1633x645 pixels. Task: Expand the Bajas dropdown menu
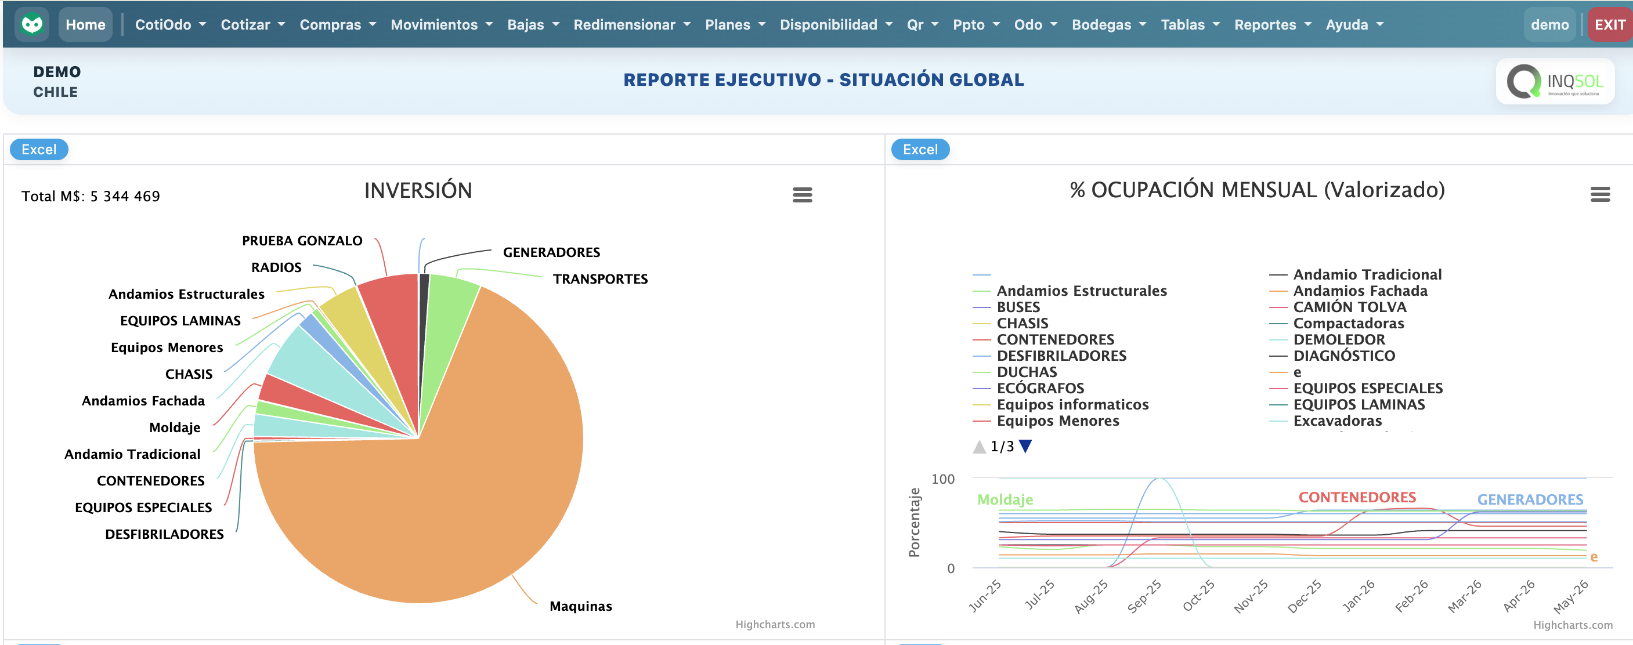pyautogui.click(x=533, y=25)
